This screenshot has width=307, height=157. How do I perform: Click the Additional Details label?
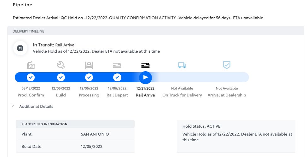click(x=36, y=107)
